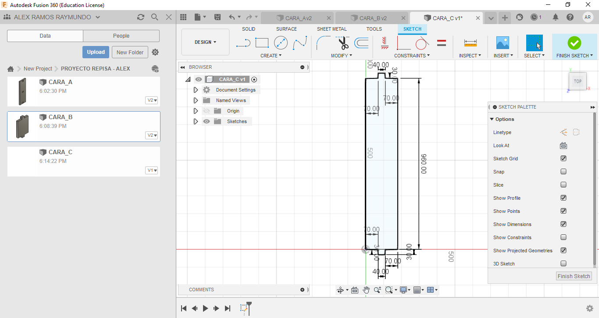Image resolution: width=599 pixels, height=318 pixels.
Task: Choose the Circle sketch tool
Action: click(281, 43)
